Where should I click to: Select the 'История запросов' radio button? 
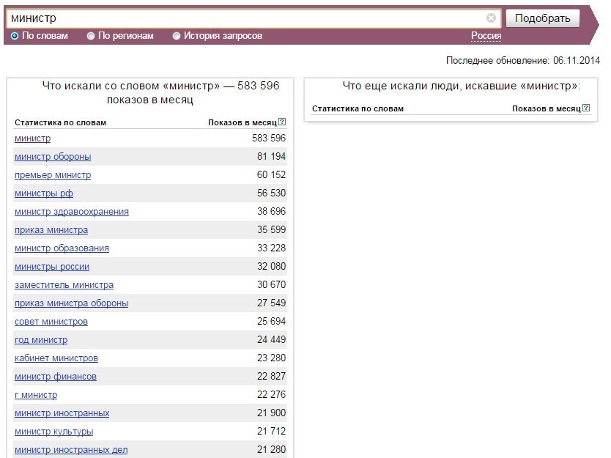click(177, 36)
